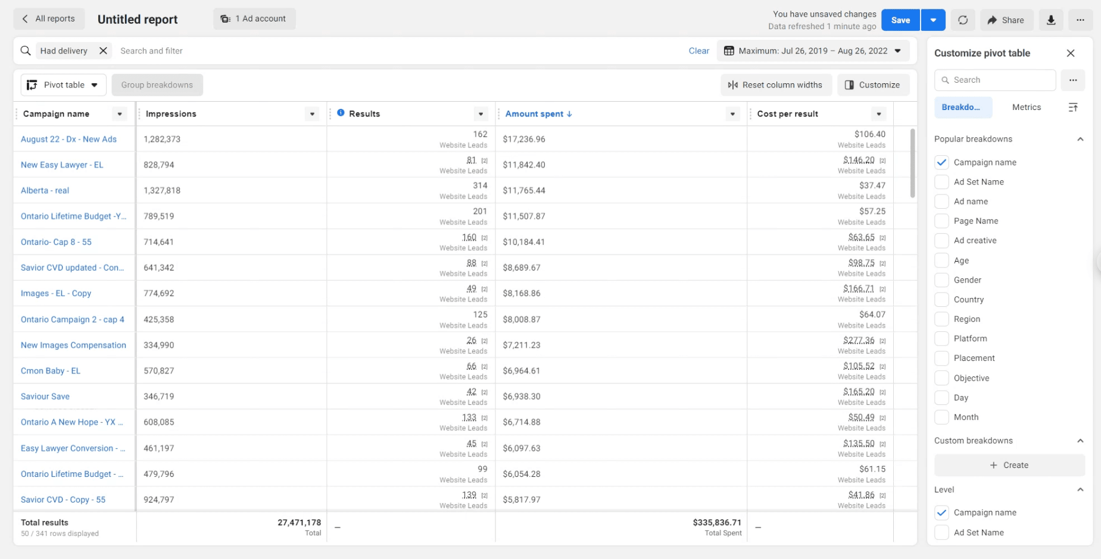The height and width of the screenshot is (559, 1101).
Task: Uncheck Campaign name under Popular breakdowns
Action: 941,162
